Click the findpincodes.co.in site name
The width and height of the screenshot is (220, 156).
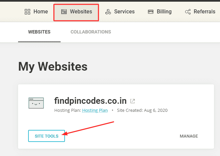tap(90, 101)
